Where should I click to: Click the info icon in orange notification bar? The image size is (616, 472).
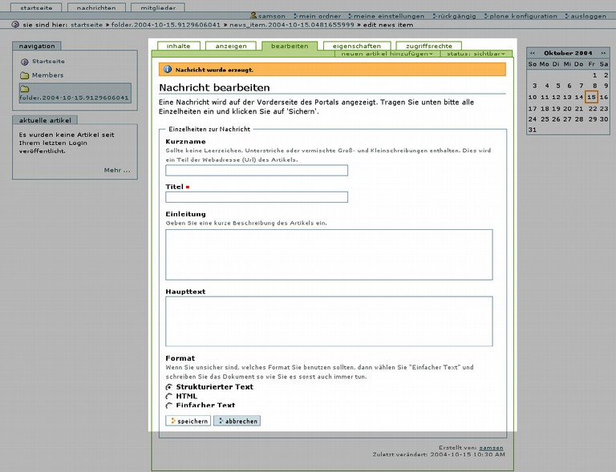coord(168,70)
